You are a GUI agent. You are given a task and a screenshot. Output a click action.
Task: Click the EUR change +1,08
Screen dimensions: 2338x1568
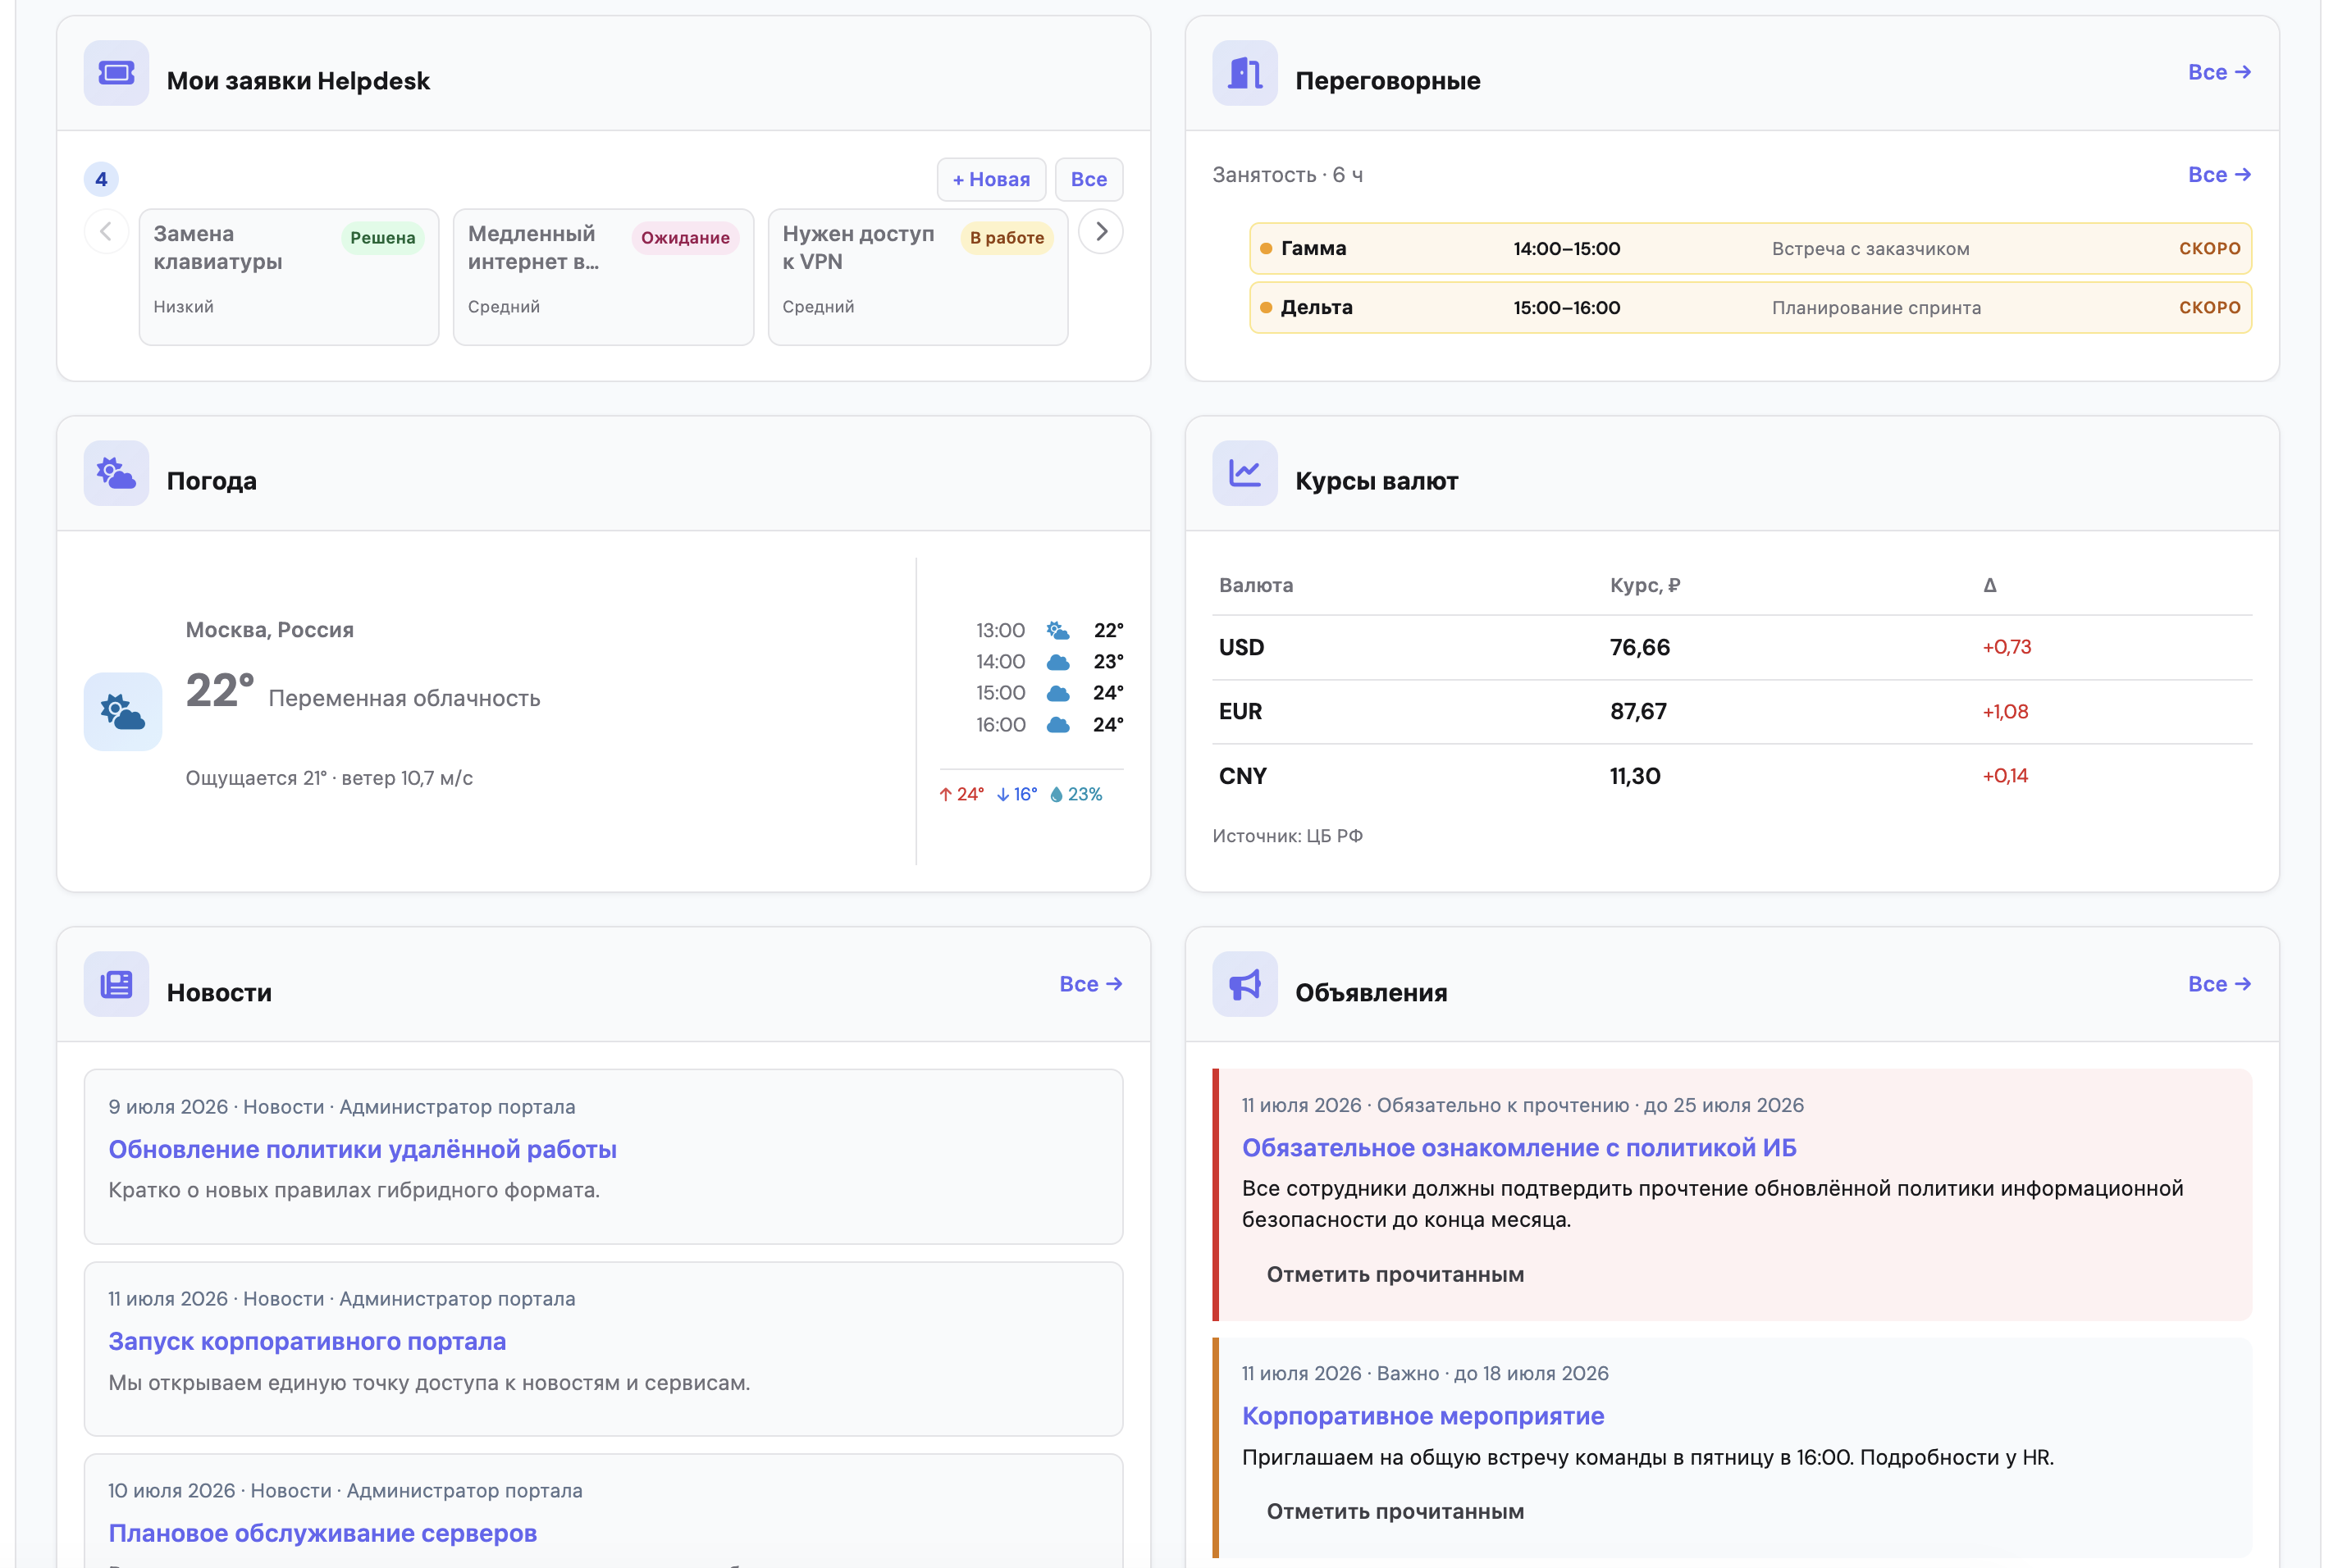coord(2005,712)
